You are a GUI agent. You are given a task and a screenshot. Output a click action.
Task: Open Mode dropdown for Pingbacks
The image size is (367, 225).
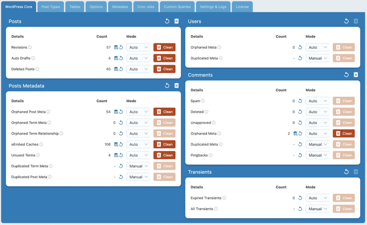tap(318, 155)
